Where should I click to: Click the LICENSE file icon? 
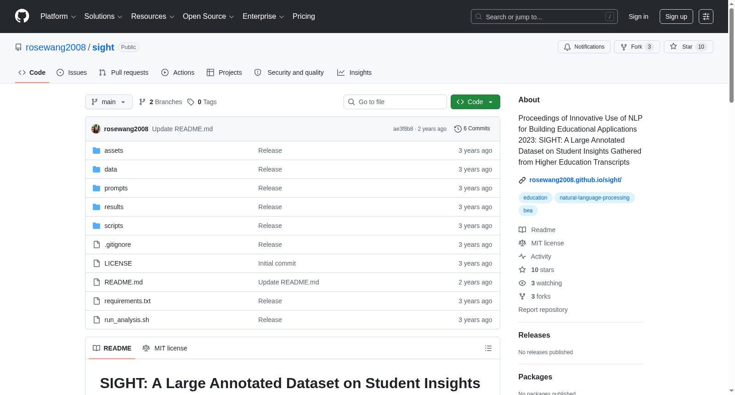96,263
